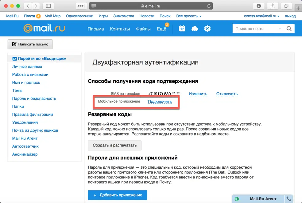The image size is (302, 203).
Task: Expand the Все проекты dropdown
Action: [189, 16]
